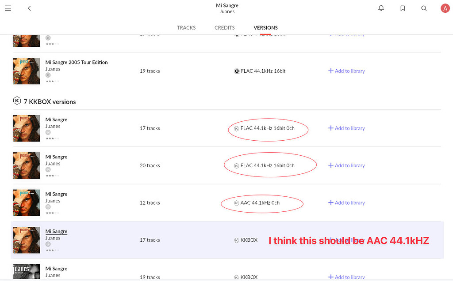Click the FLAC badge on Mi Sangre 2005 Tour Edition

260,71
